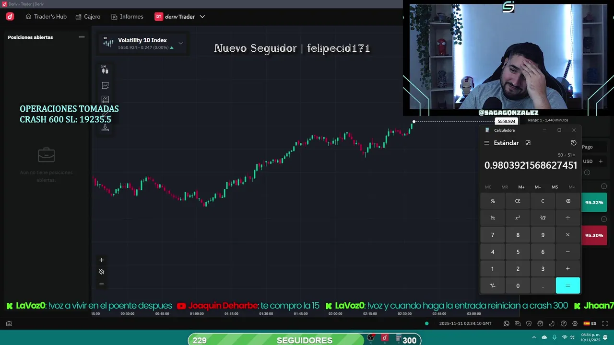This screenshot has width=614, height=345.
Task: Expand the Deriv Trader platform switcher
Action: pos(179,16)
